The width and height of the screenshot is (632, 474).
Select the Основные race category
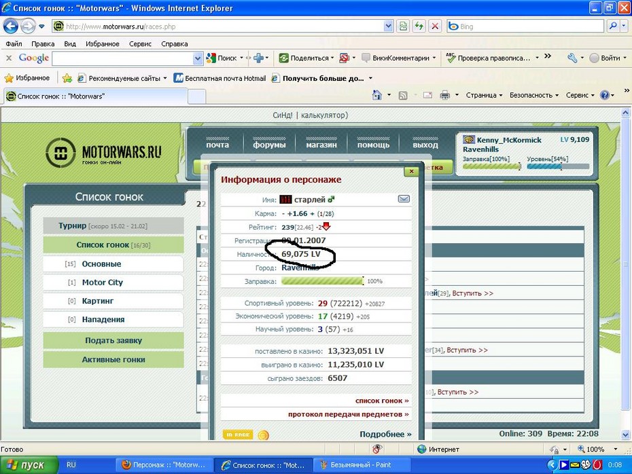(x=113, y=263)
